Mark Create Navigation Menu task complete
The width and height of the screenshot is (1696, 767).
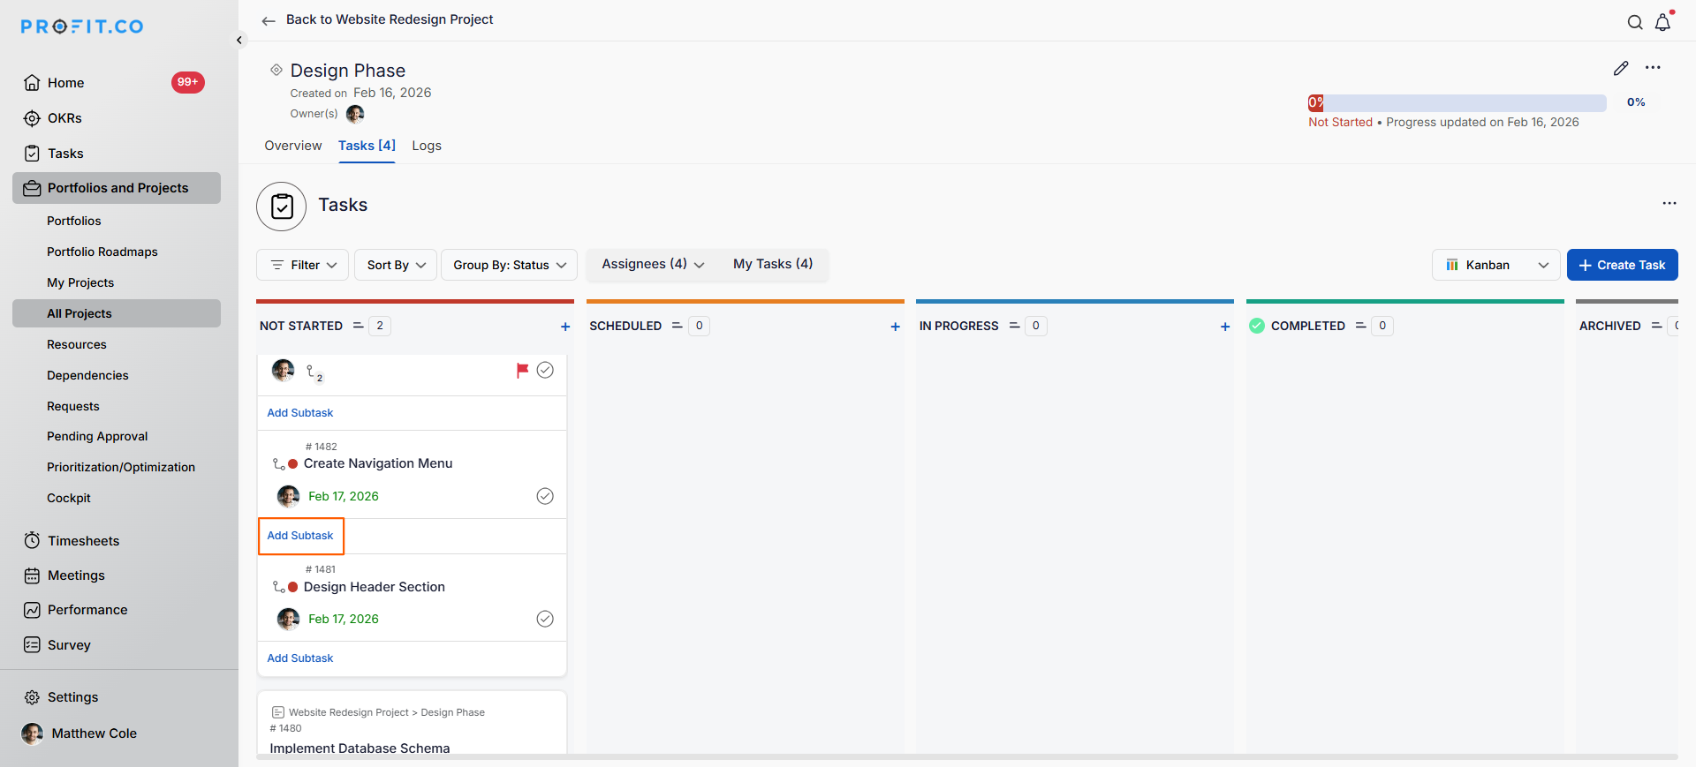(x=545, y=496)
